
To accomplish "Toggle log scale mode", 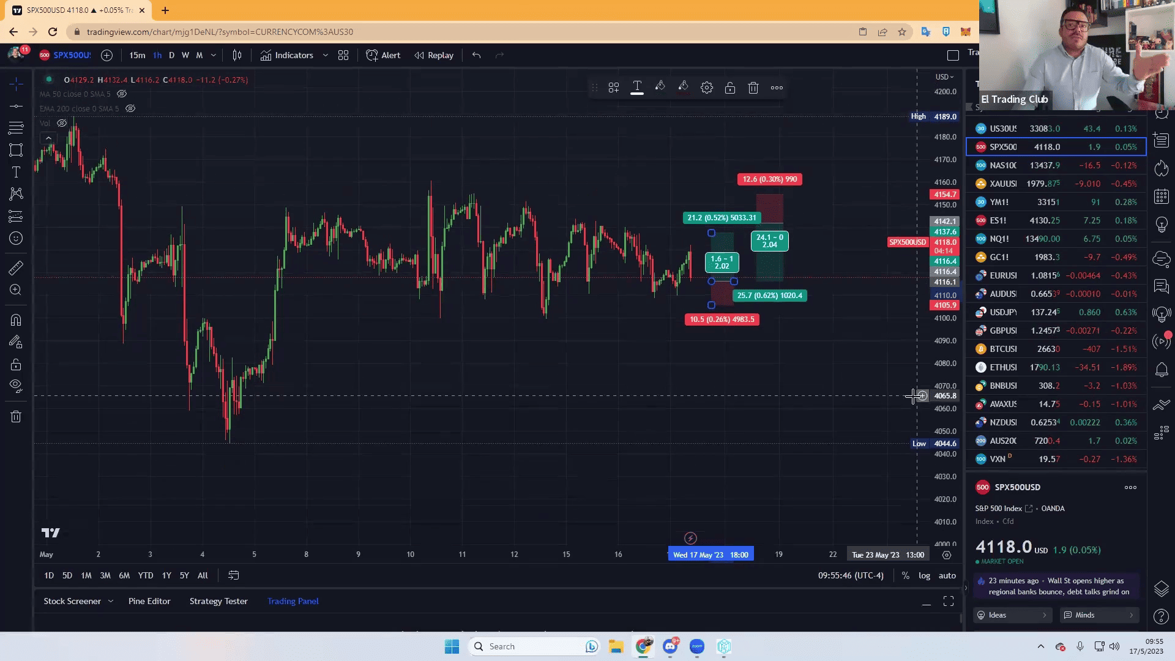I will point(924,575).
